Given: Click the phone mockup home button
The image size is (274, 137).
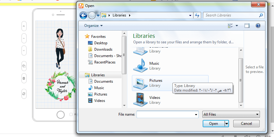Looking at the screenshot, I should click(61, 115).
